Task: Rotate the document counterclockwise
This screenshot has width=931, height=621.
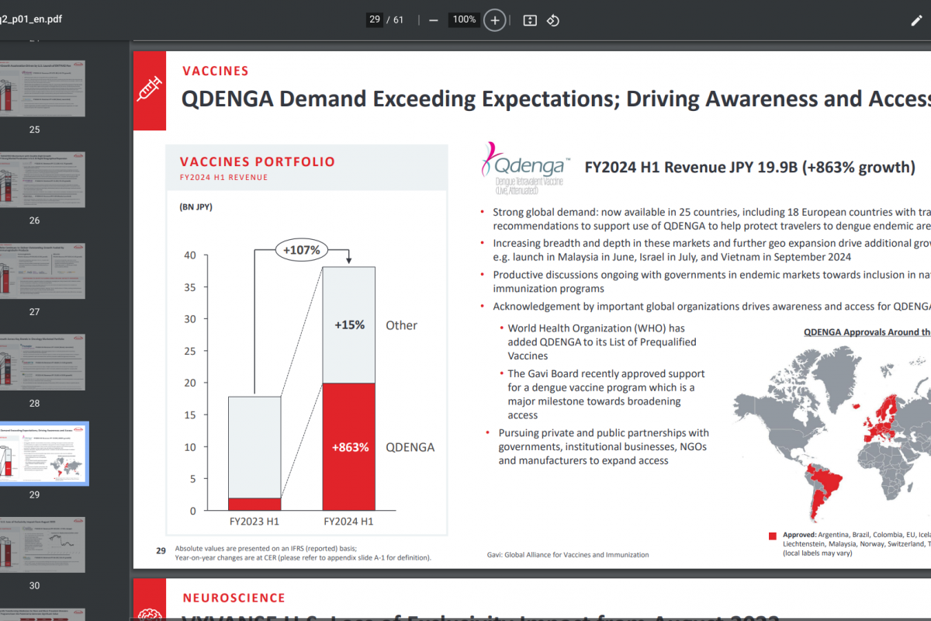Action: 553,20
